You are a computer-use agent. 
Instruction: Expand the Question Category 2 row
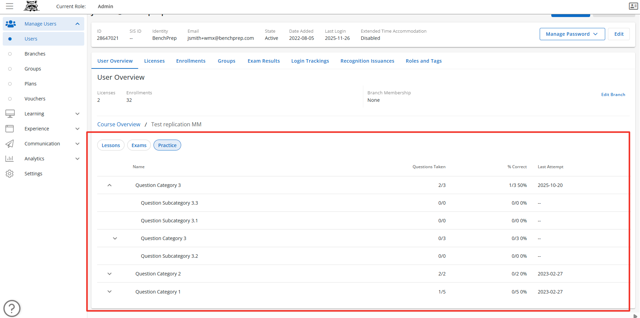110,274
